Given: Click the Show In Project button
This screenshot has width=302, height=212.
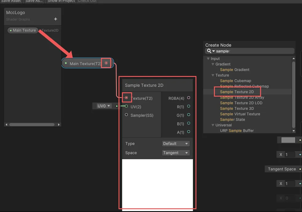Looking at the screenshot, I should click(61, 1).
